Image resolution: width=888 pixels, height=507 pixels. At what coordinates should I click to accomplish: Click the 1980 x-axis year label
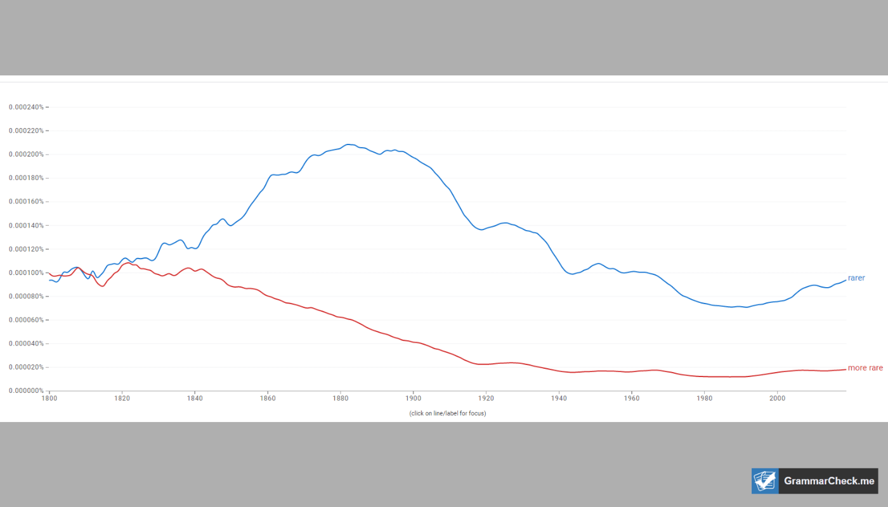[705, 399]
